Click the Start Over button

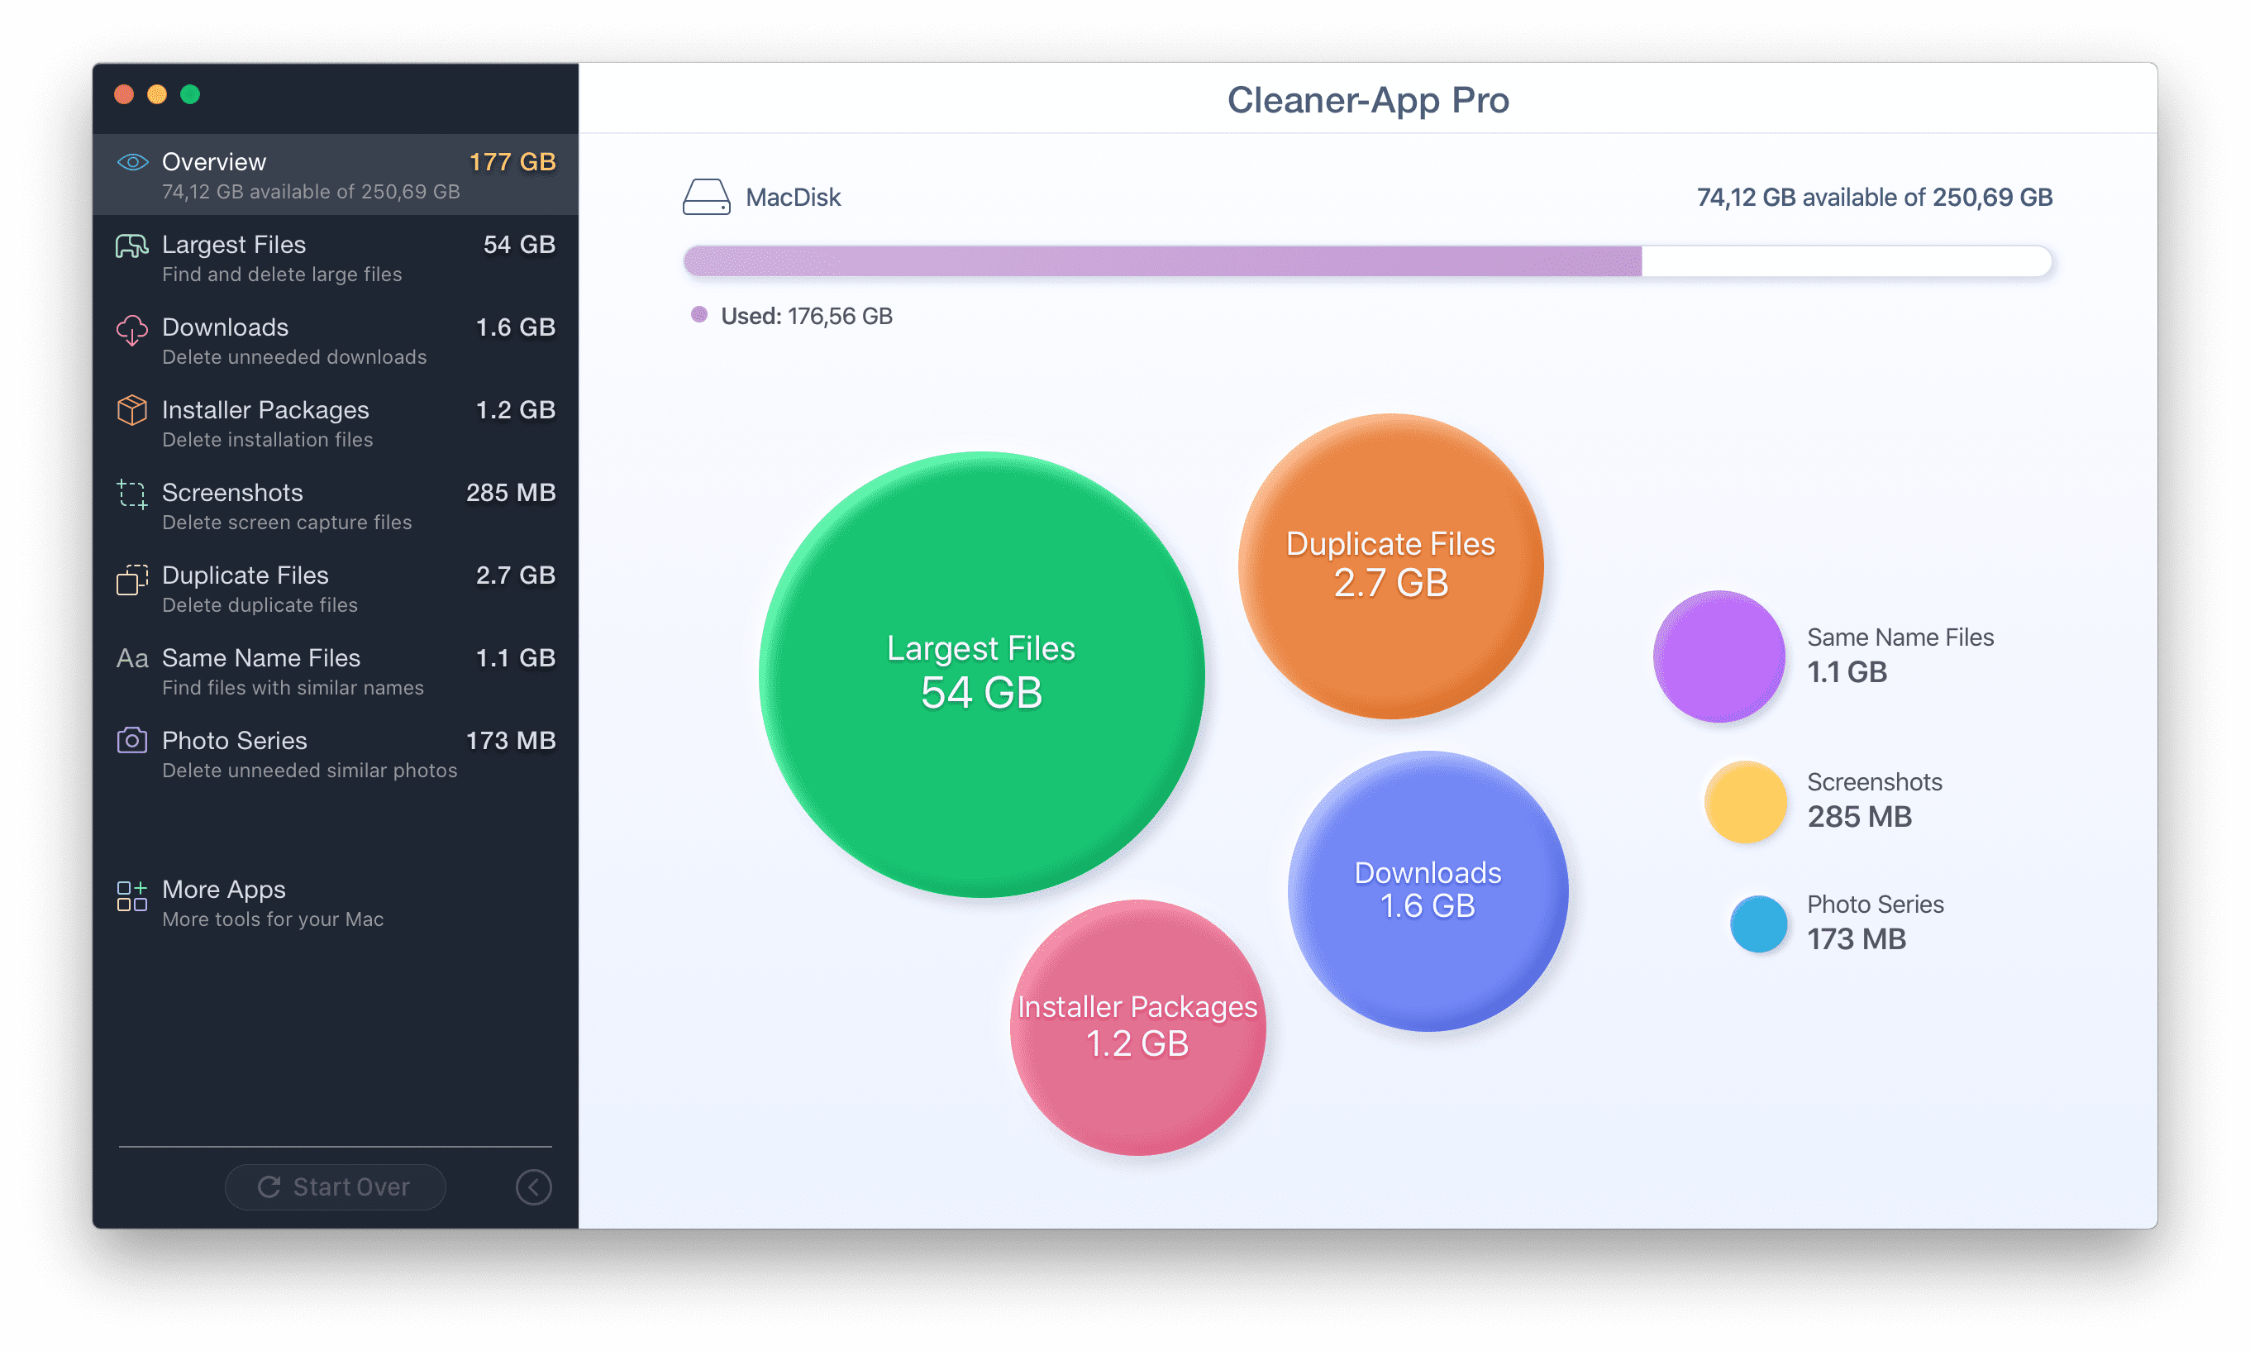[335, 1187]
